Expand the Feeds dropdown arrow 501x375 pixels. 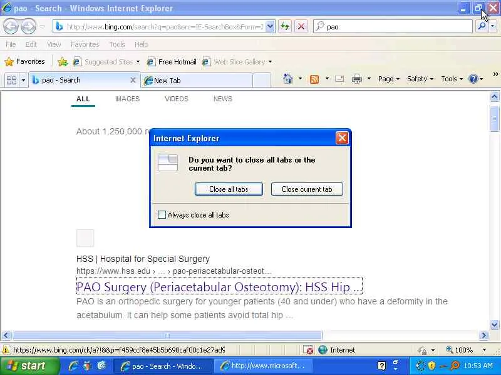[x=327, y=79]
